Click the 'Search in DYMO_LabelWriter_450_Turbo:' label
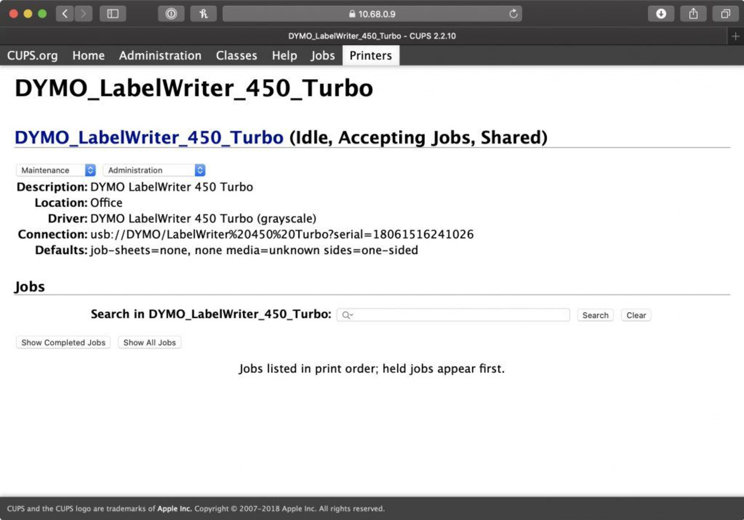This screenshot has width=744, height=520. coord(211,314)
